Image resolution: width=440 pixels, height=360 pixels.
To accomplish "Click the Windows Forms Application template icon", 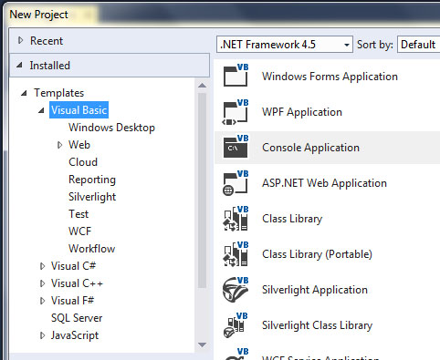I will [236, 76].
